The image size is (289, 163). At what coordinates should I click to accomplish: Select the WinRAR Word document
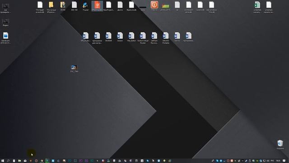[x=108, y=37]
